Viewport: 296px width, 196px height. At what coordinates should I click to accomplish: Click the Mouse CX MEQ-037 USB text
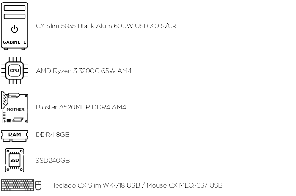(184, 185)
